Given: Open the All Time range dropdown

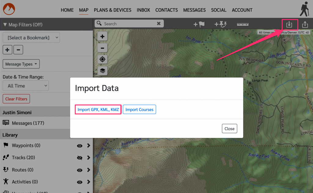Looking at the screenshot, I should 26,86.
